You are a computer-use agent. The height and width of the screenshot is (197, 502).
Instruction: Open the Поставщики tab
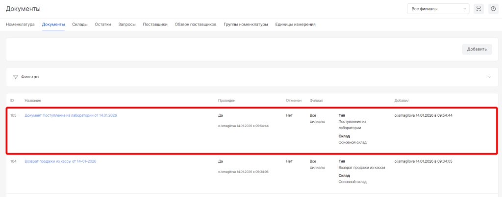[155, 24]
